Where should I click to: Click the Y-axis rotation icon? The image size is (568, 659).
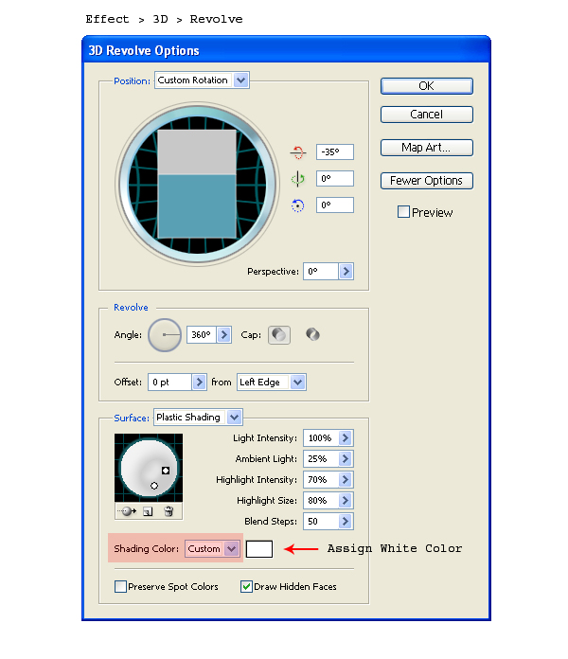click(x=298, y=179)
